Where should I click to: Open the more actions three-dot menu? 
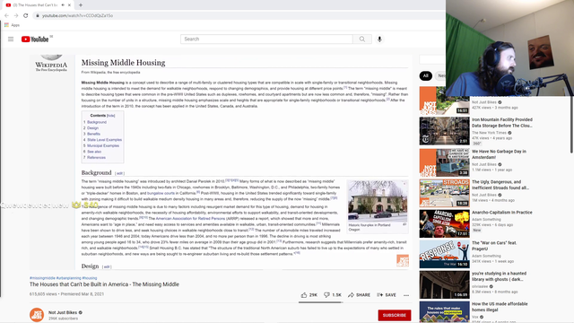406,295
